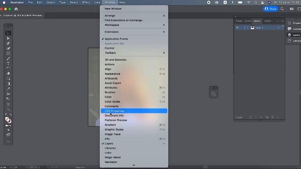Open the Effect menu

click(86, 2)
